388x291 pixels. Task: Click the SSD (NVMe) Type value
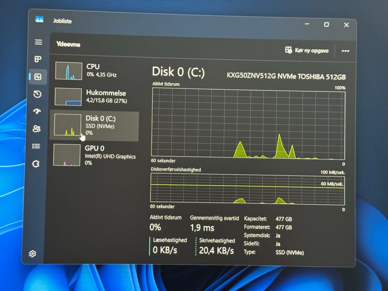pyautogui.click(x=289, y=253)
